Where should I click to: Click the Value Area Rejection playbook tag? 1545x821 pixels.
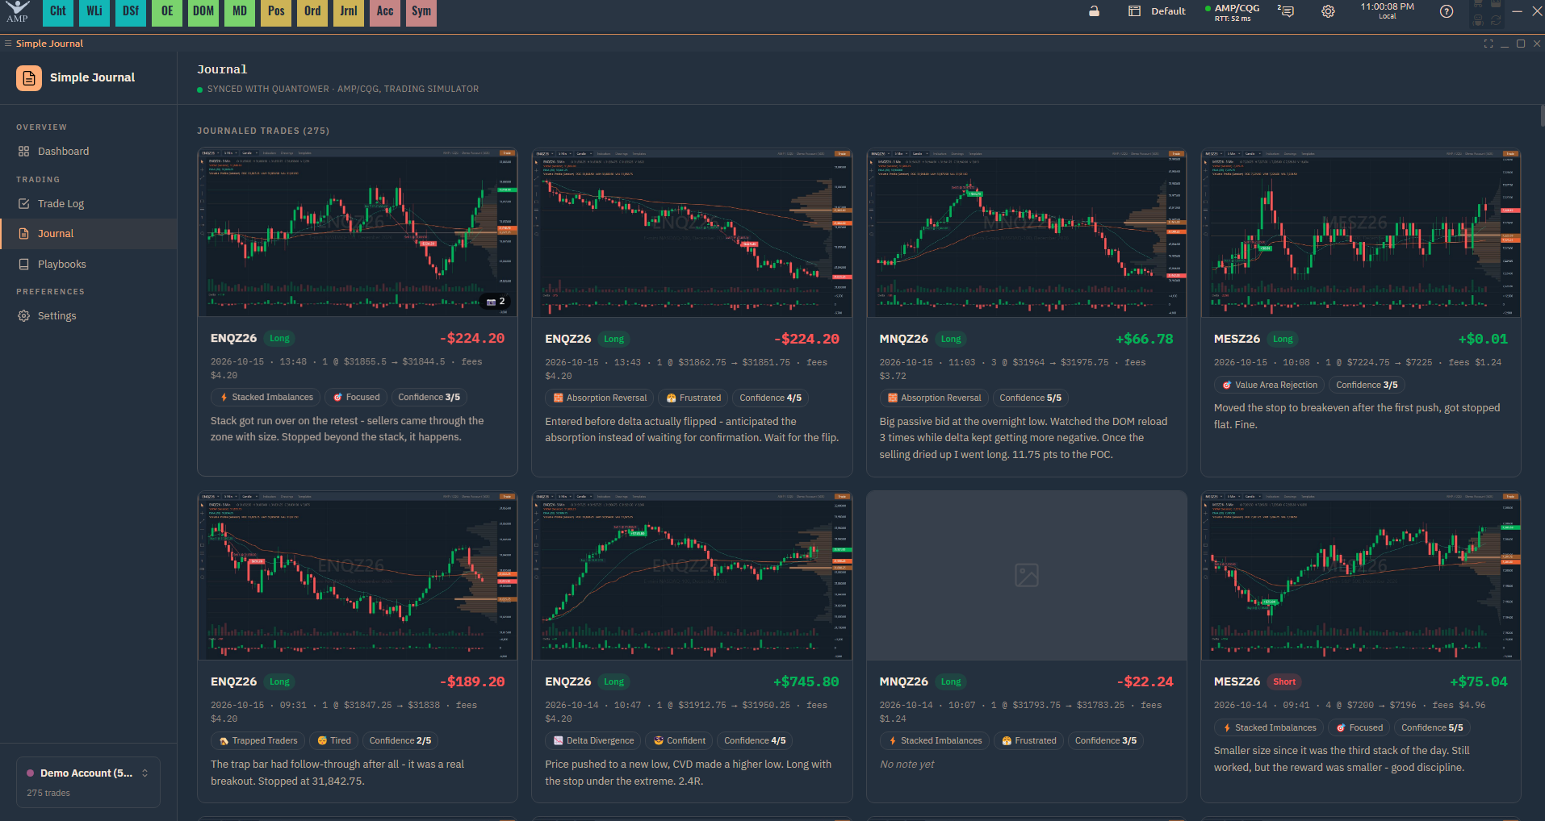[1269, 385]
